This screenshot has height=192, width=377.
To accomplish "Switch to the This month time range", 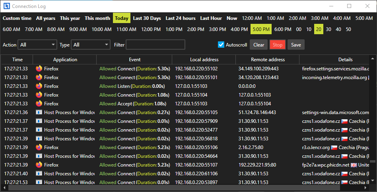I will (x=97, y=18).
